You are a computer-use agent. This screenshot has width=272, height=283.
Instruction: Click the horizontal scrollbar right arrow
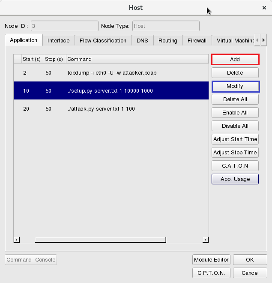(x=205, y=240)
